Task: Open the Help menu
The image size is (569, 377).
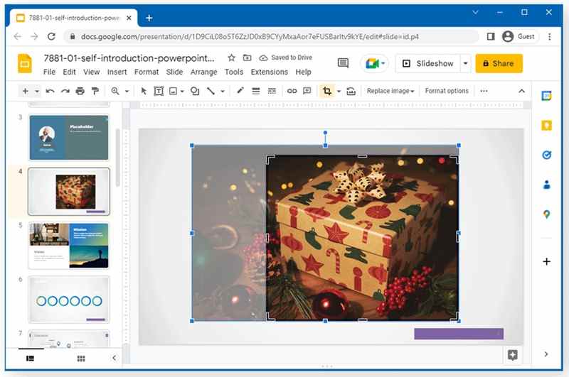Action: (304, 72)
